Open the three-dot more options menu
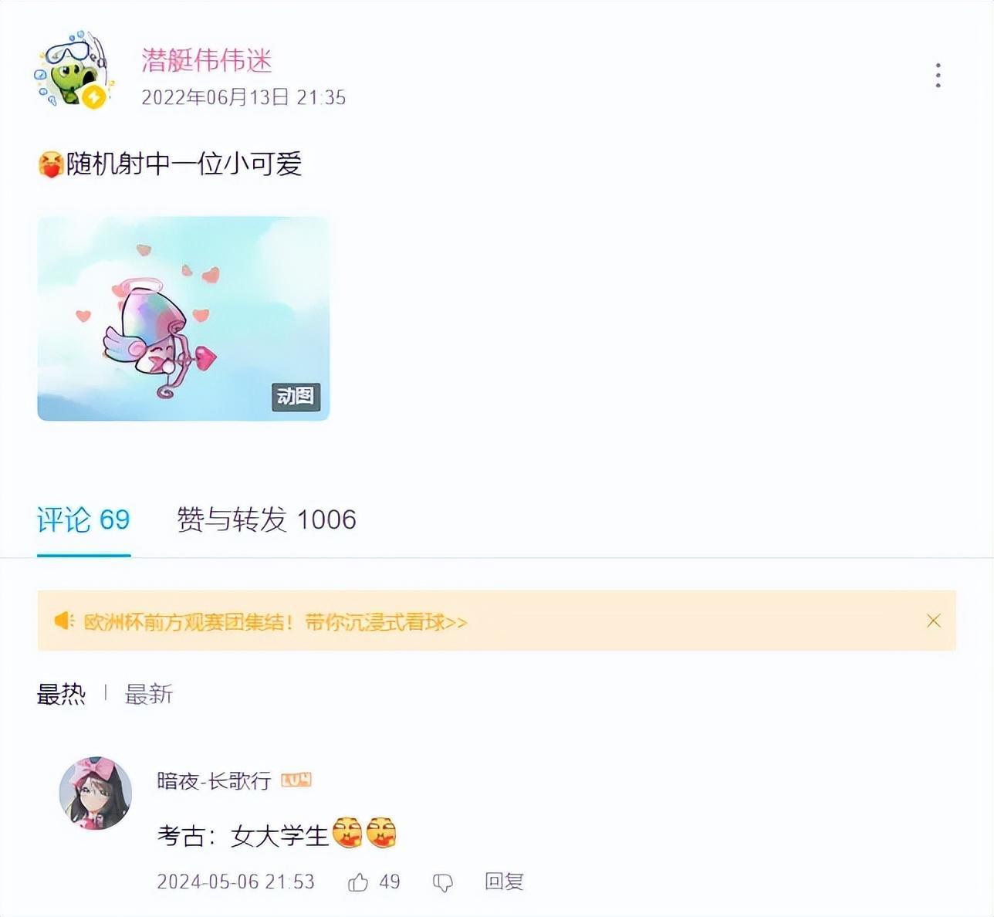Image resolution: width=994 pixels, height=917 pixels. click(x=938, y=76)
